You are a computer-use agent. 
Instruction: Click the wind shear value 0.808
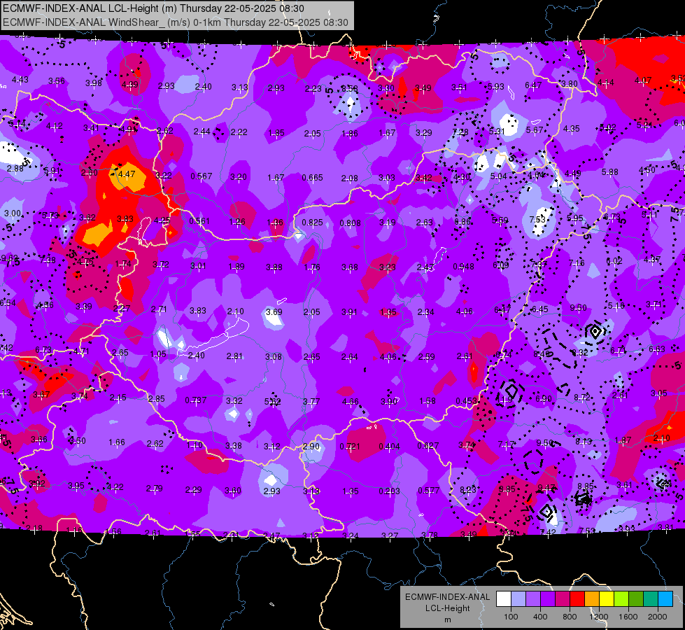pyautogui.click(x=351, y=223)
